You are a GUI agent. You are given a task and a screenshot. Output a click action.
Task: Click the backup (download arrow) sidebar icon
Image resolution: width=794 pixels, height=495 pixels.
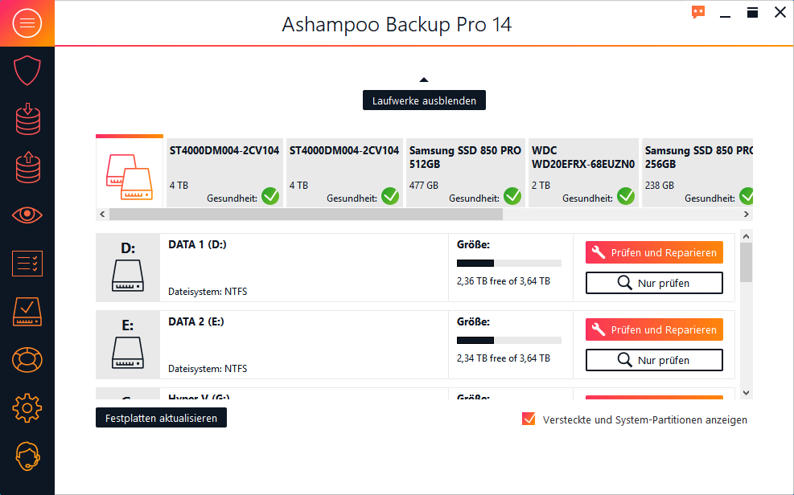click(x=27, y=119)
